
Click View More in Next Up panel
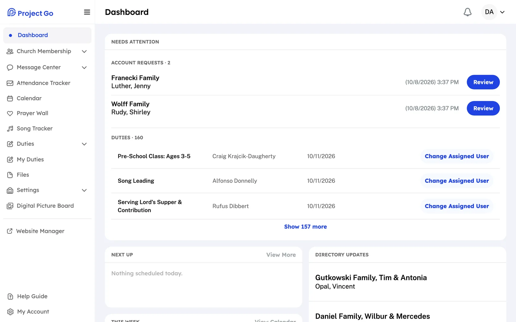point(281,255)
